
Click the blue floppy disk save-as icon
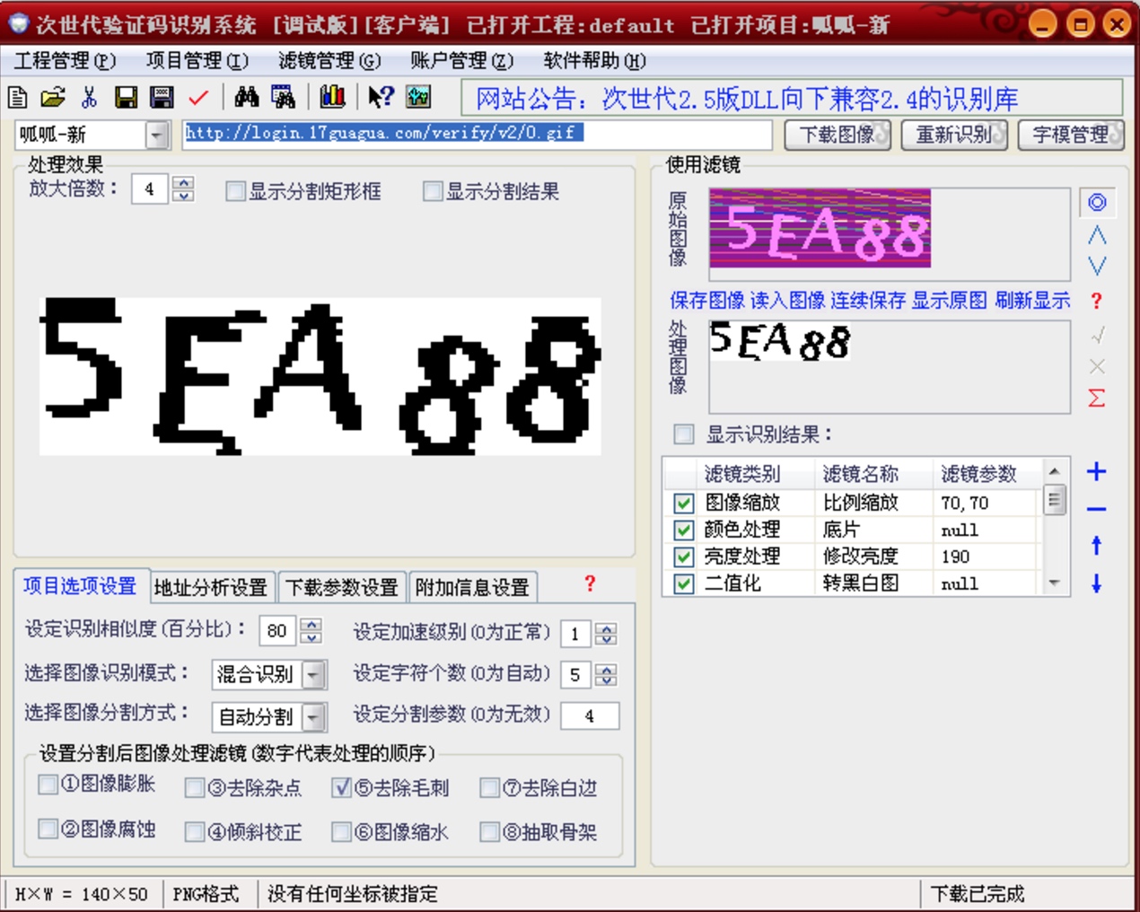coord(162,97)
